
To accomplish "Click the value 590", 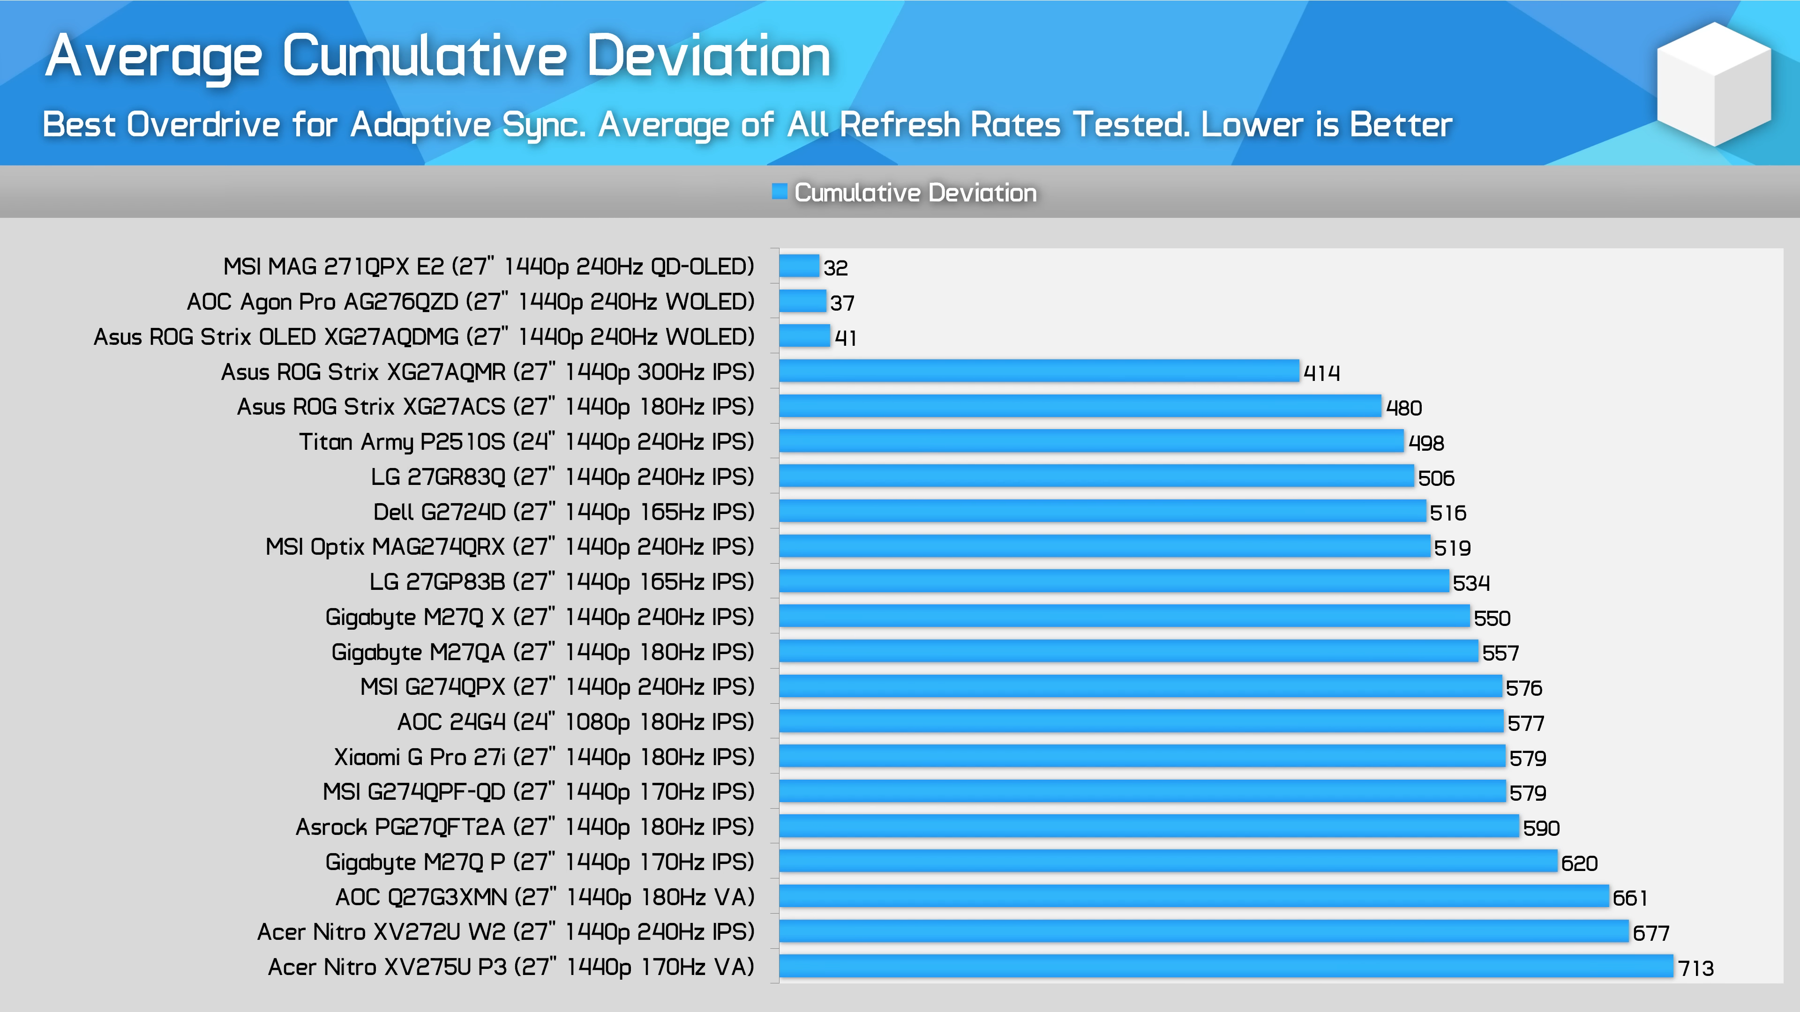I will point(1541,828).
